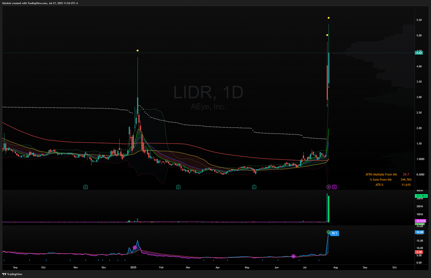
Task: Click the tall green latest volume bar
Action: tap(329, 209)
